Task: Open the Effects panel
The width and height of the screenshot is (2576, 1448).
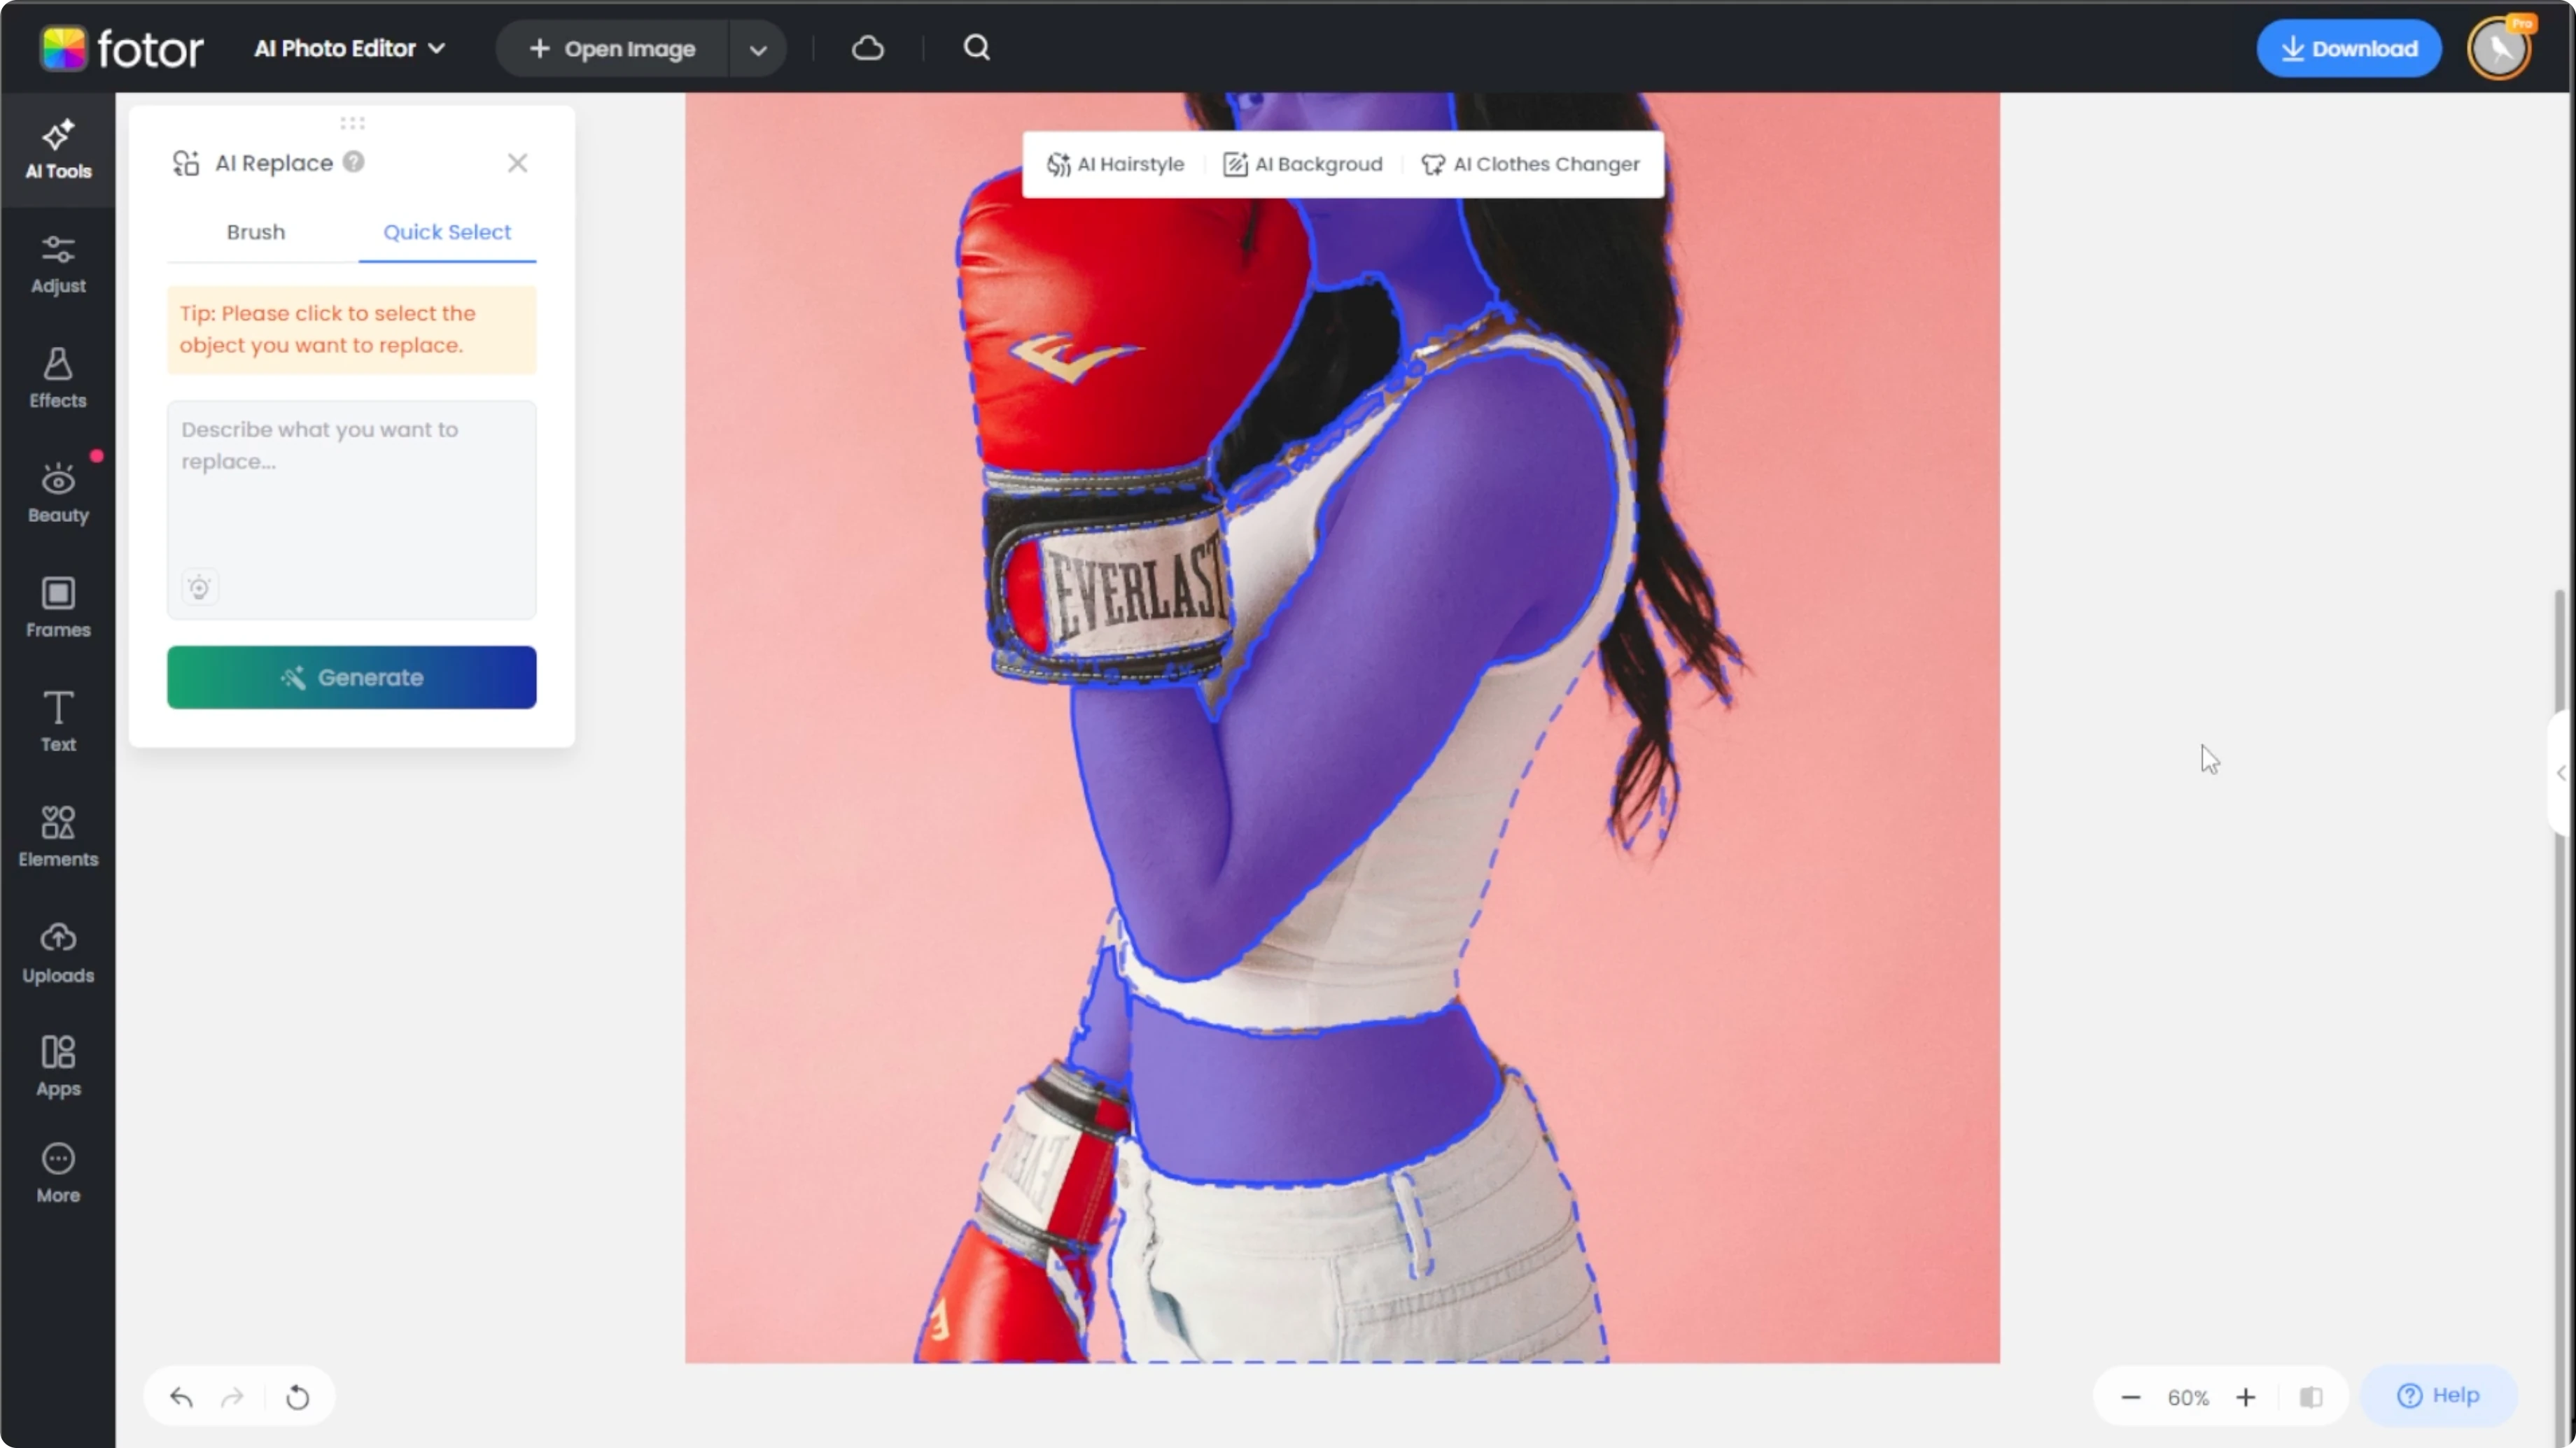Action: (58, 378)
